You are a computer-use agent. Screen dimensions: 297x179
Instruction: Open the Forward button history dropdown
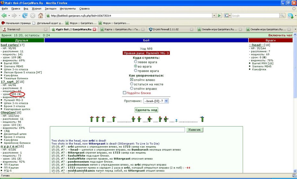(19, 16)
